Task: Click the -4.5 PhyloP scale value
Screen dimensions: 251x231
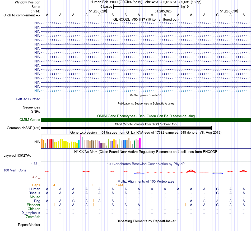Action: click(x=34, y=177)
